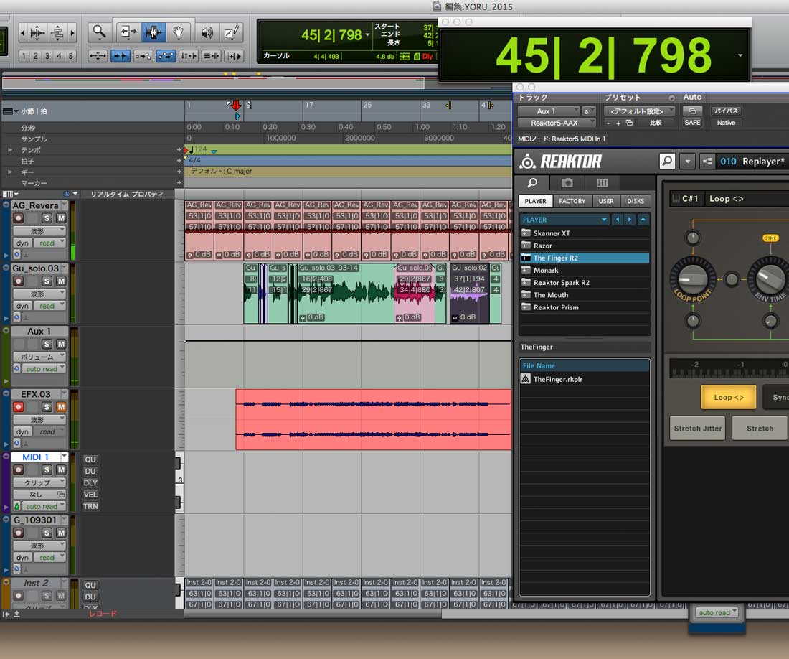
Task: Select the Scrubber speaker tool
Action: coord(207,33)
